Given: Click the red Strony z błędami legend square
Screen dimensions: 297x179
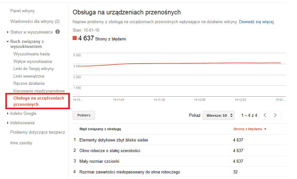Looking at the screenshot, I should click(x=74, y=38).
